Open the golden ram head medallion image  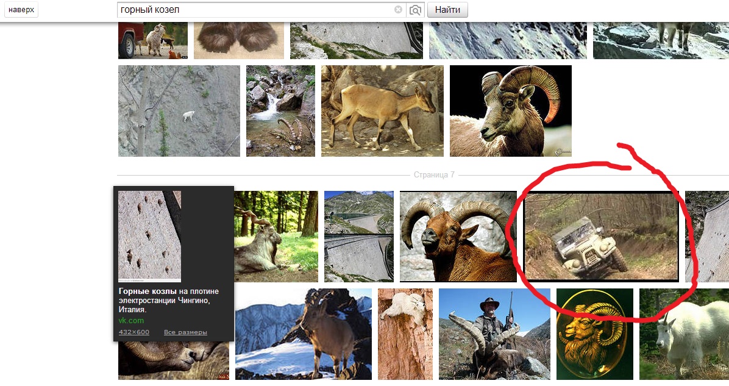click(x=595, y=332)
